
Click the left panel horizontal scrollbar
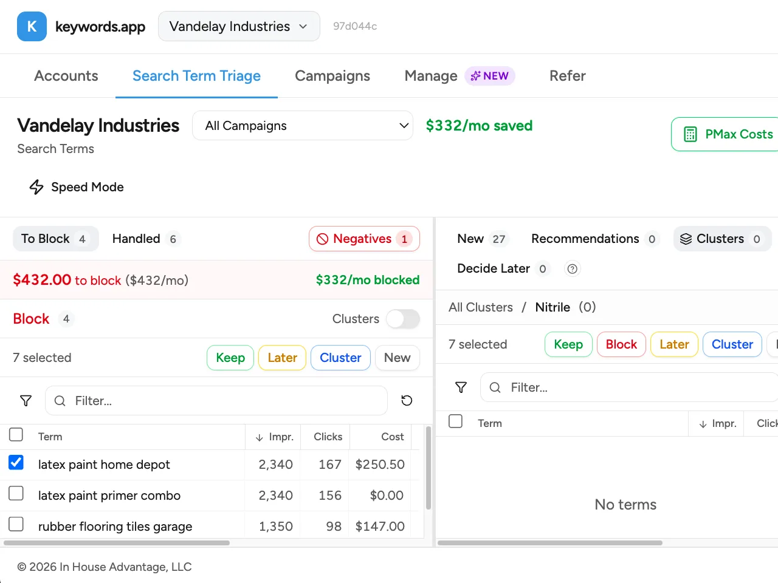click(x=117, y=543)
